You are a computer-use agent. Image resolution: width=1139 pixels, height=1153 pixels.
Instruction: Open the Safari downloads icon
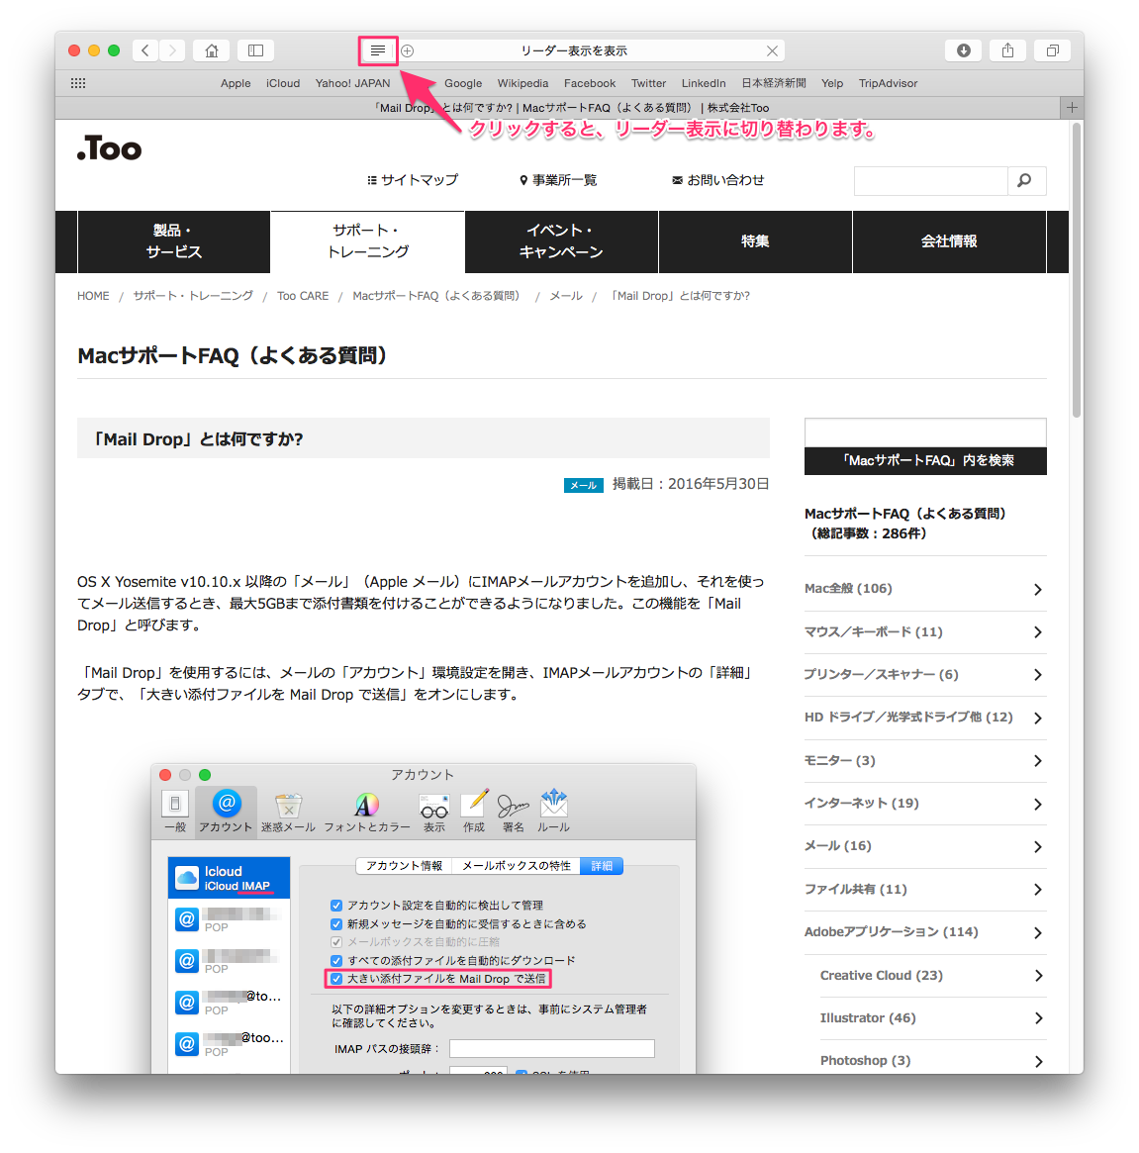click(963, 50)
